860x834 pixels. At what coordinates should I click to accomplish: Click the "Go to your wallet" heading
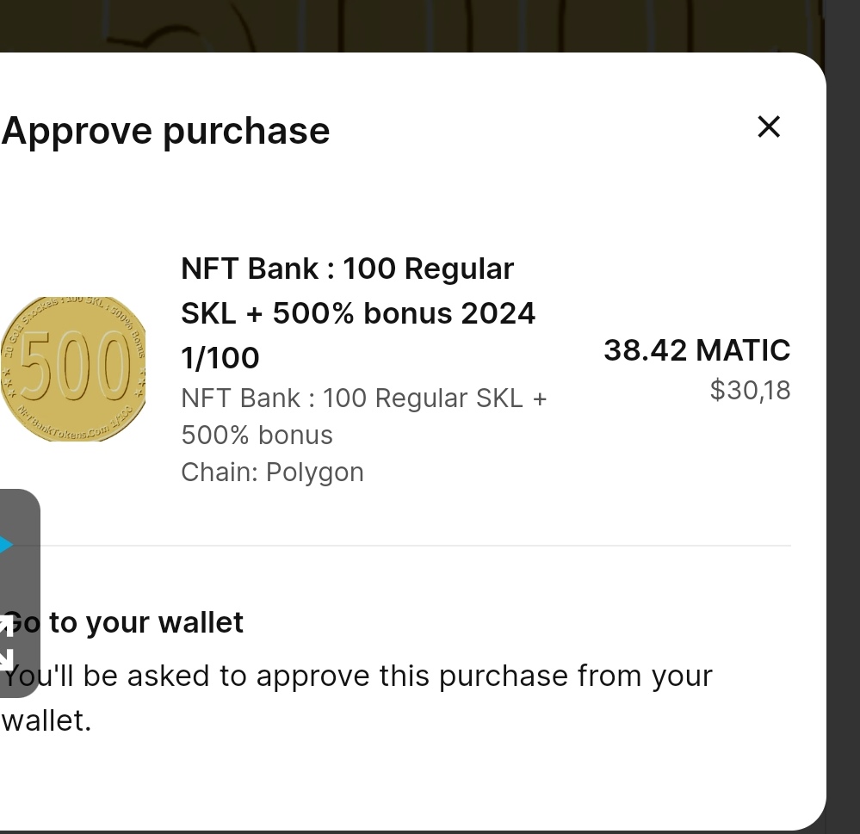[138, 622]
